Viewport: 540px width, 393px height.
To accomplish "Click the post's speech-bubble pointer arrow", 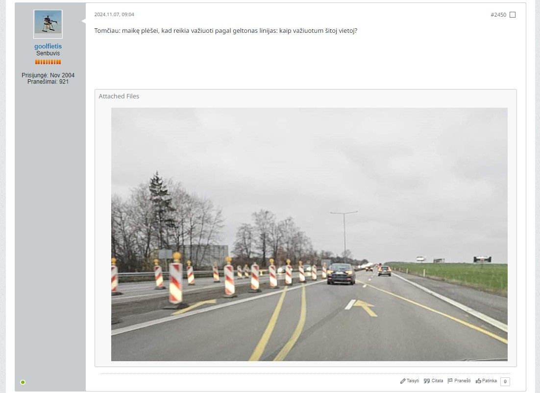I will (83, 21).
